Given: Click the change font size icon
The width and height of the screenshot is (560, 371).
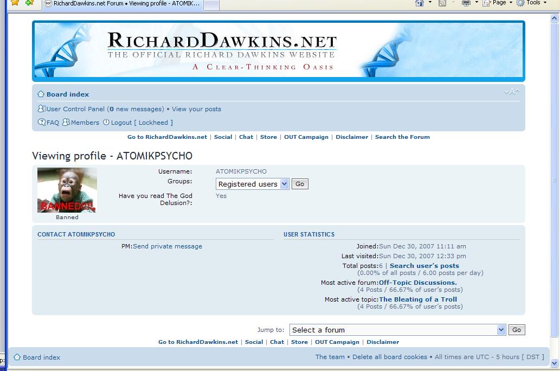Looking at the screenshot, I should click(x=511, y=92).
